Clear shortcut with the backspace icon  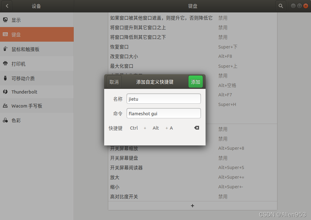[x=197, y=128]
